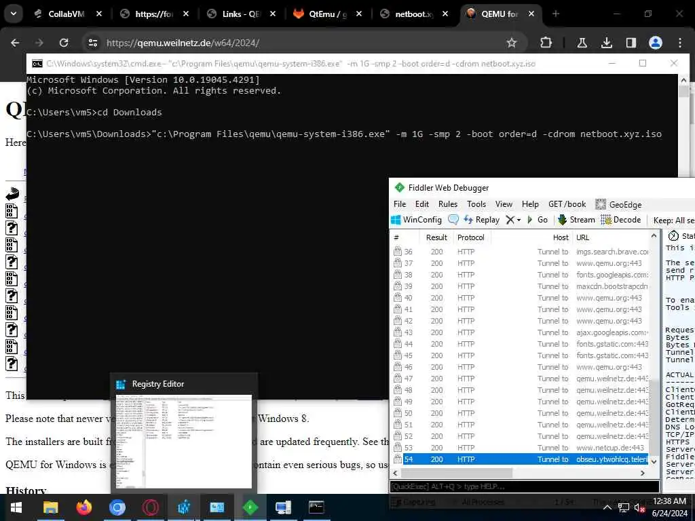This screenshot has height=521, width=695.
Task: Click the Registry Editor taskbar preview thumbnail
Action: coord(183,441)
